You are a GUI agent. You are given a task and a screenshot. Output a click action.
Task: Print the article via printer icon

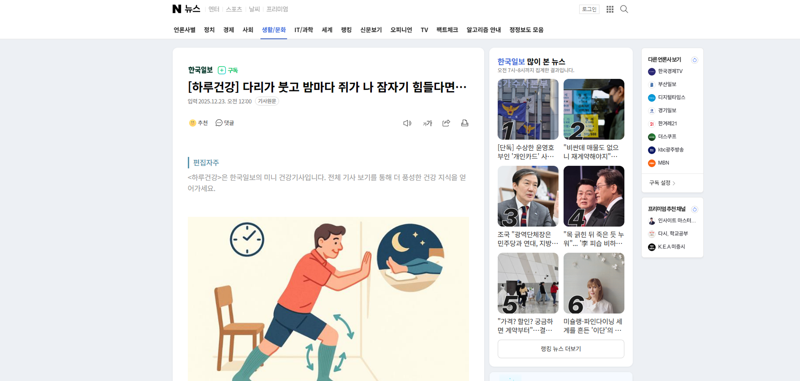(465, 123)
